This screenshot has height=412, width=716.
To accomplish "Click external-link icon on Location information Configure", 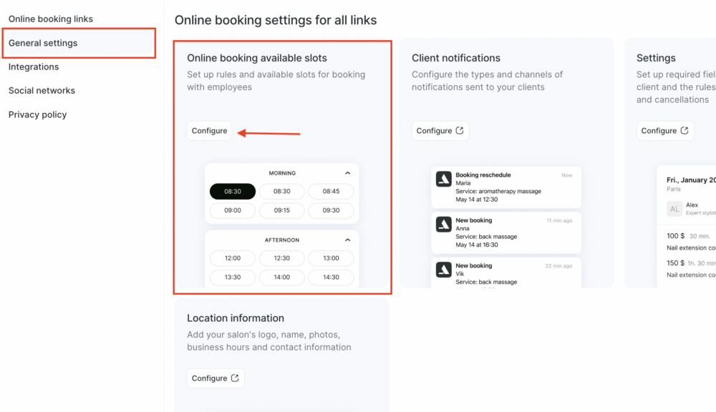I will tap(235, 378).
